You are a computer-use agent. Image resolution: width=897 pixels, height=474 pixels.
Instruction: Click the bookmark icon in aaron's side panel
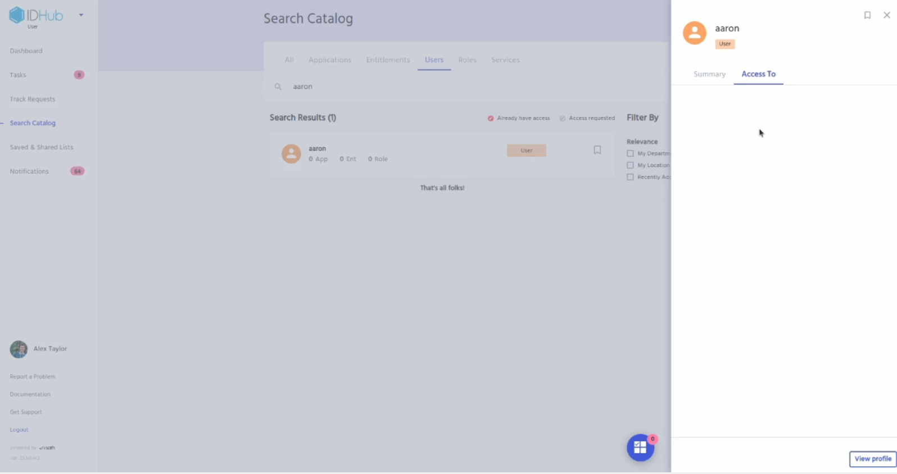coord(867,15)
